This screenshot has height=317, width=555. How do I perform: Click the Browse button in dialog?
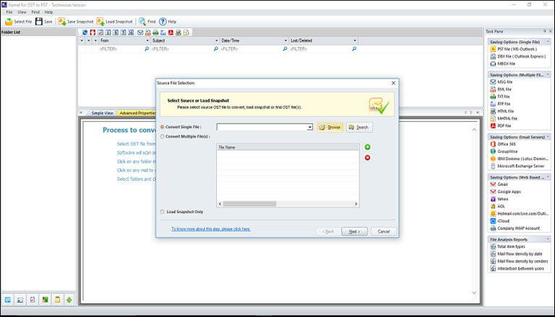(x=330, y=128)
